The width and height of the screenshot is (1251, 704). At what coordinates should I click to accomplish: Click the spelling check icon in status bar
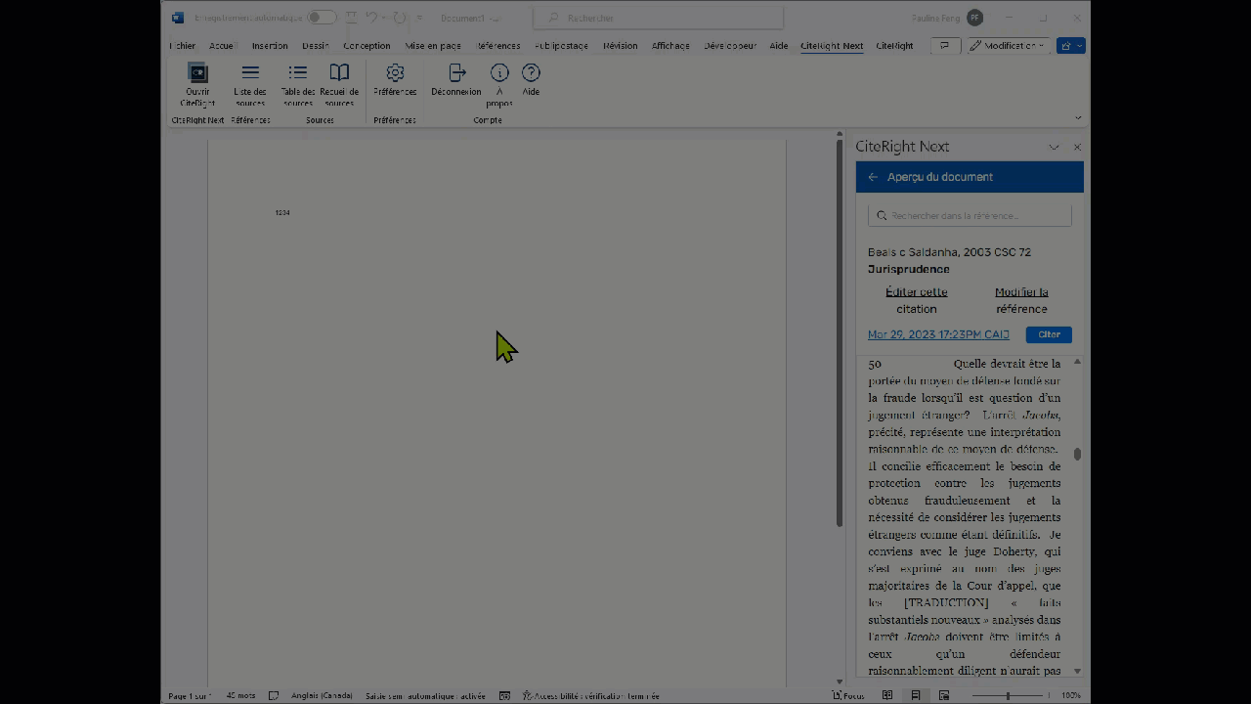click(274, 695)
